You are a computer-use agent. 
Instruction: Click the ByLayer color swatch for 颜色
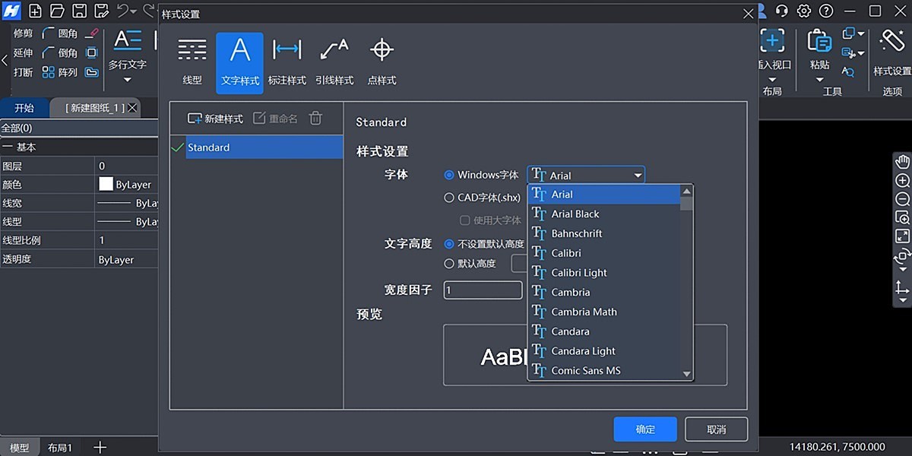(x=105, y=184)
